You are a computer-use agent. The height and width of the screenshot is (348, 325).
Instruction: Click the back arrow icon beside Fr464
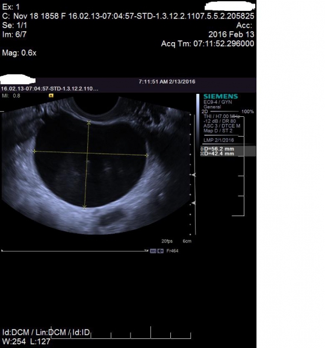(x=160, y=251)
